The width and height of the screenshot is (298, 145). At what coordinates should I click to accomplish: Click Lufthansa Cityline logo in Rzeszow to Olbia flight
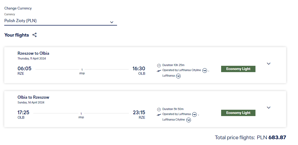(204, 70)
